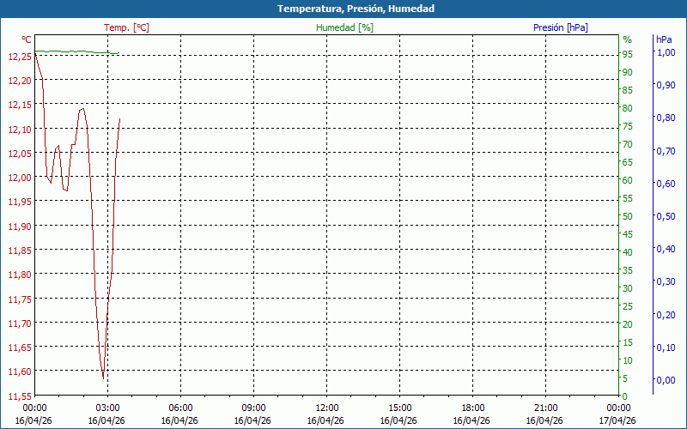The height and width of the screenshot is (429, 687).
Task: Click the 12,00 temperature axis value
Action: click(x=19, y=178)
